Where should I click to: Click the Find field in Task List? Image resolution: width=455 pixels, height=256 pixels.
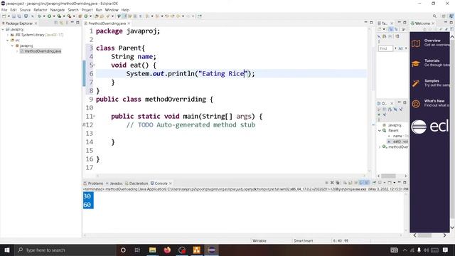(x=385, y=48)
